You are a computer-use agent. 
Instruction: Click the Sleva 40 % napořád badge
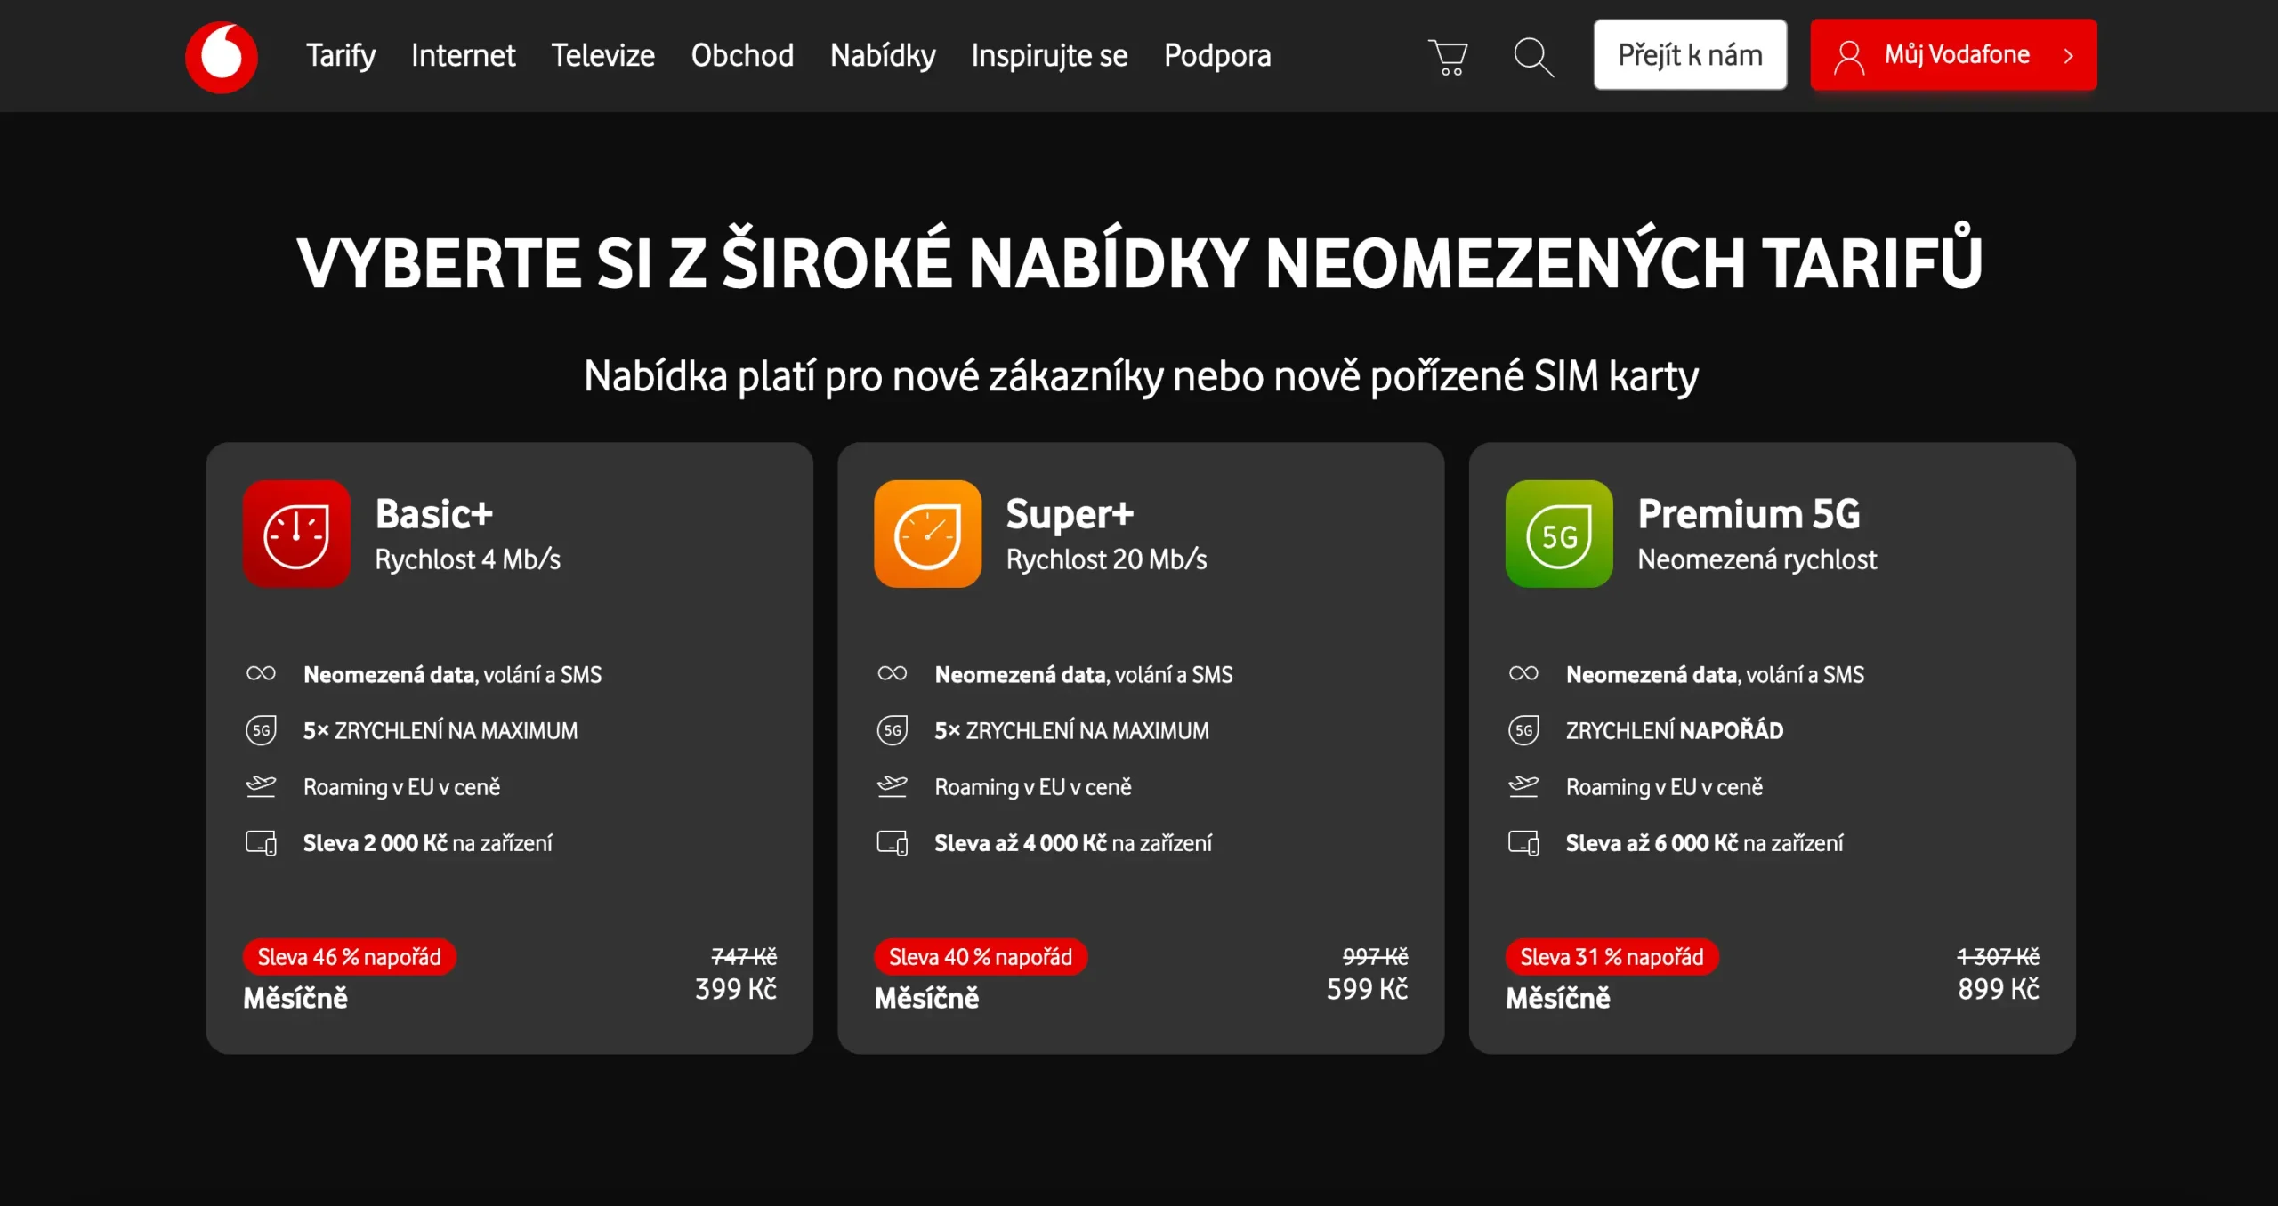click(x=981, y=957)
